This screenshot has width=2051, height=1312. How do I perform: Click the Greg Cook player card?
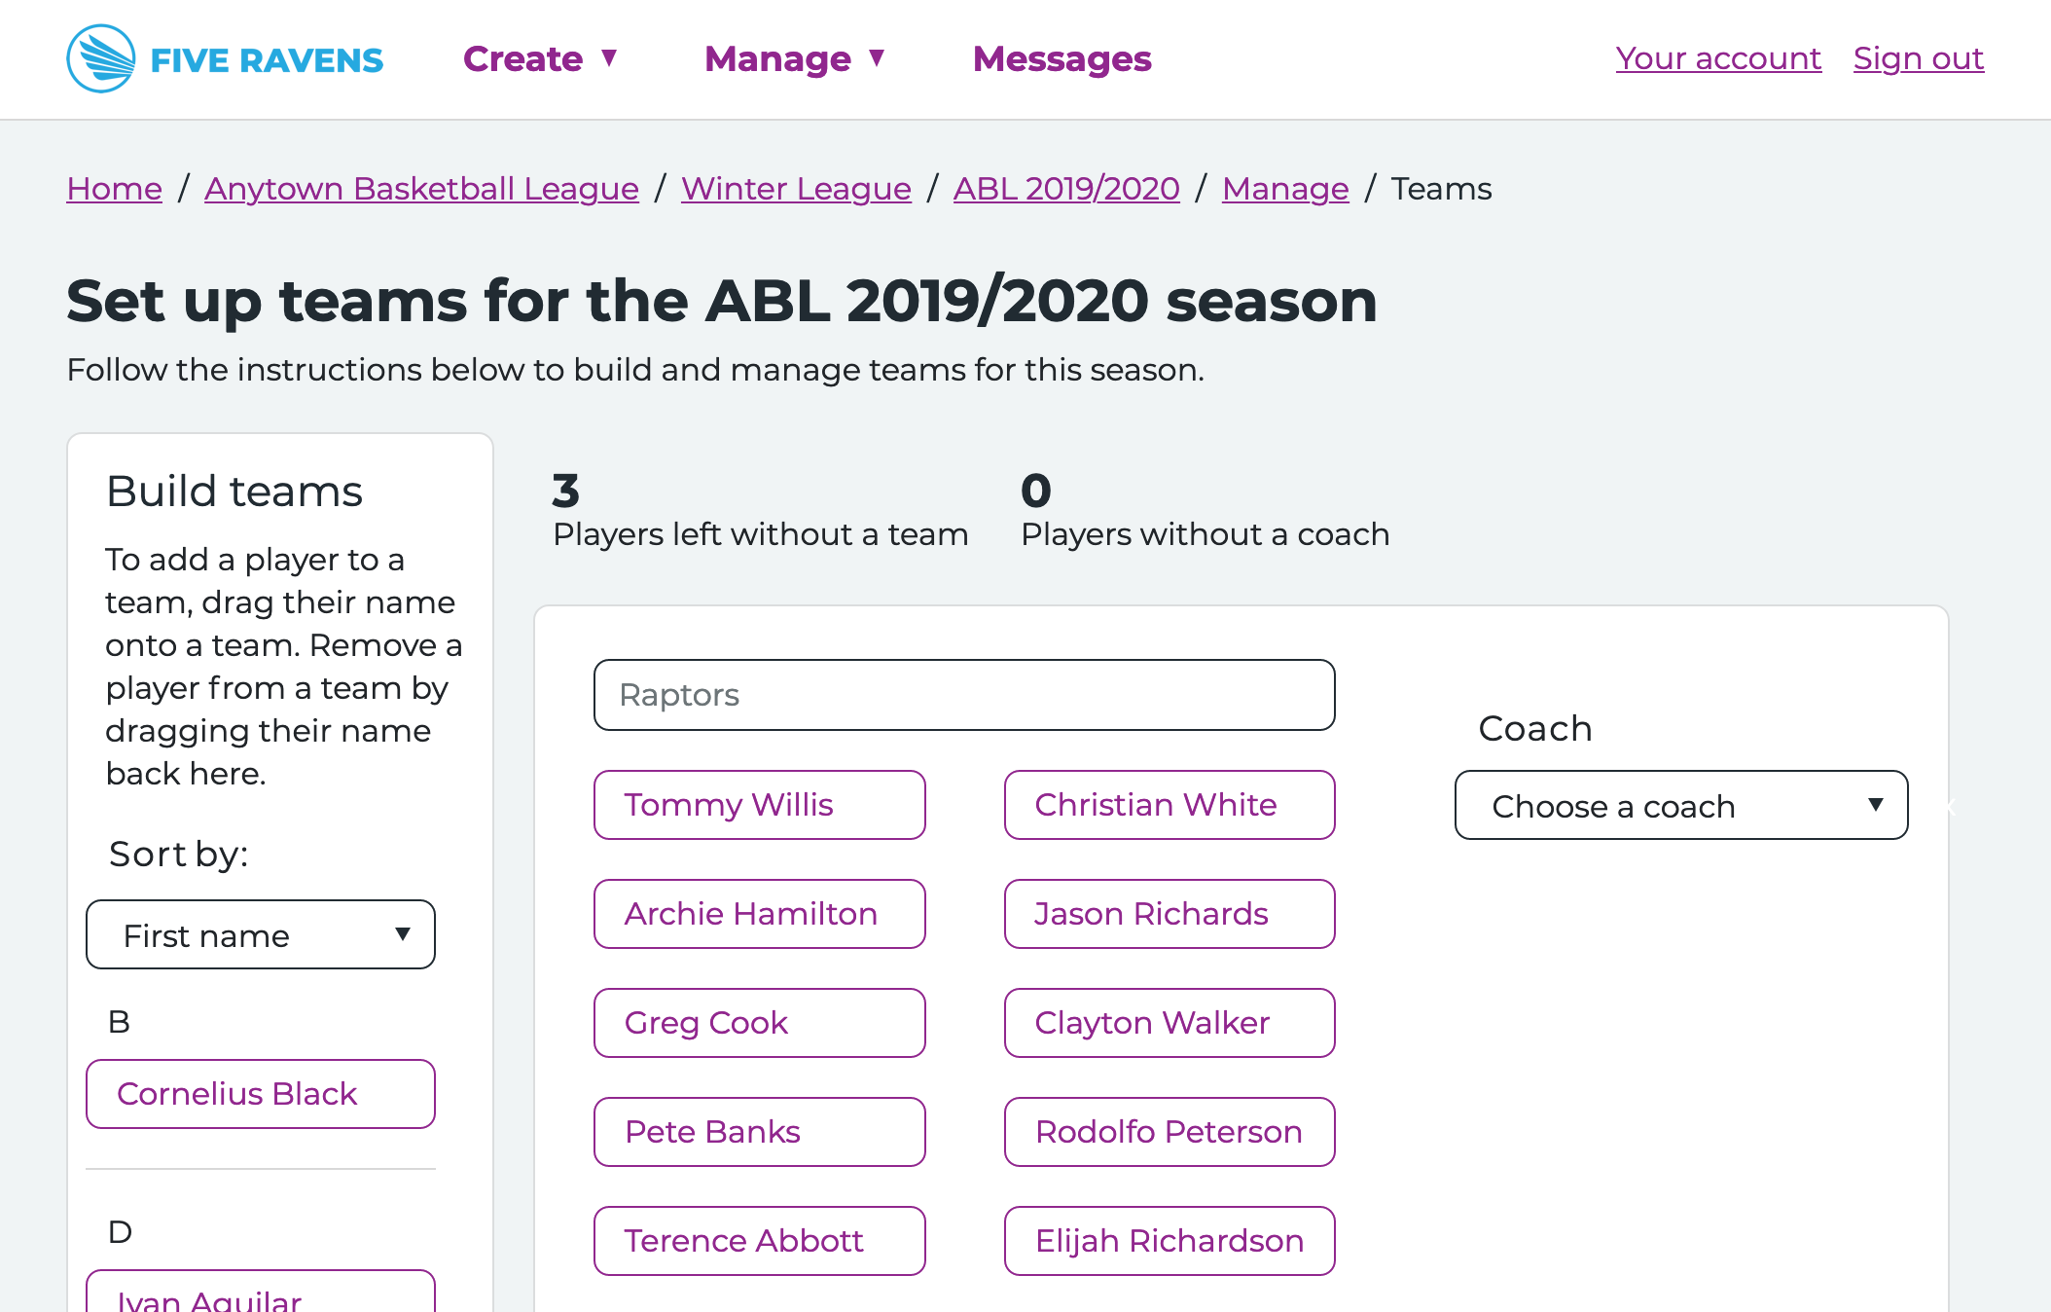[760, 1023]
